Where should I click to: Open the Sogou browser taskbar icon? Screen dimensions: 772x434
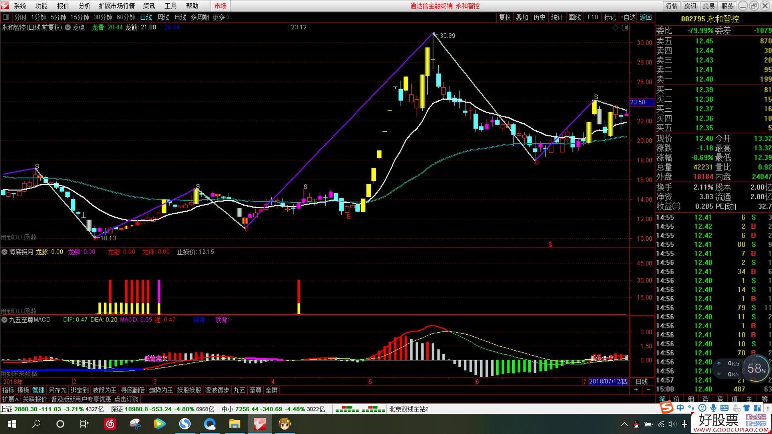coord(185,424)
